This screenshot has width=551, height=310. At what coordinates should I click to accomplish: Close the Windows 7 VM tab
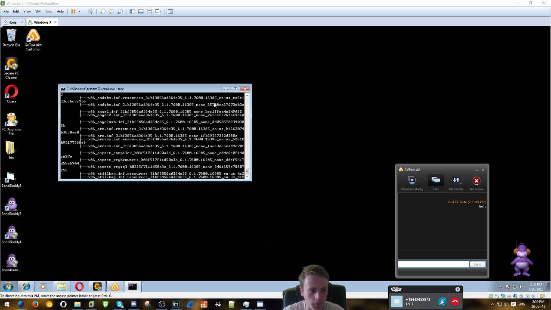55,22
